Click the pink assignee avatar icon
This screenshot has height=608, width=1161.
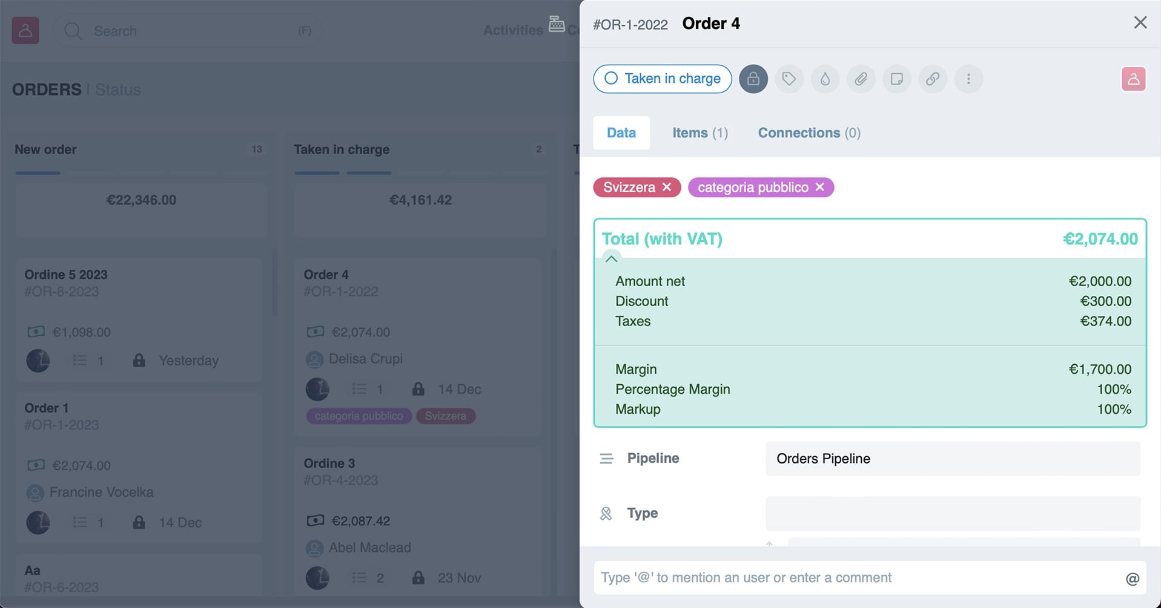coord(1134,79)
